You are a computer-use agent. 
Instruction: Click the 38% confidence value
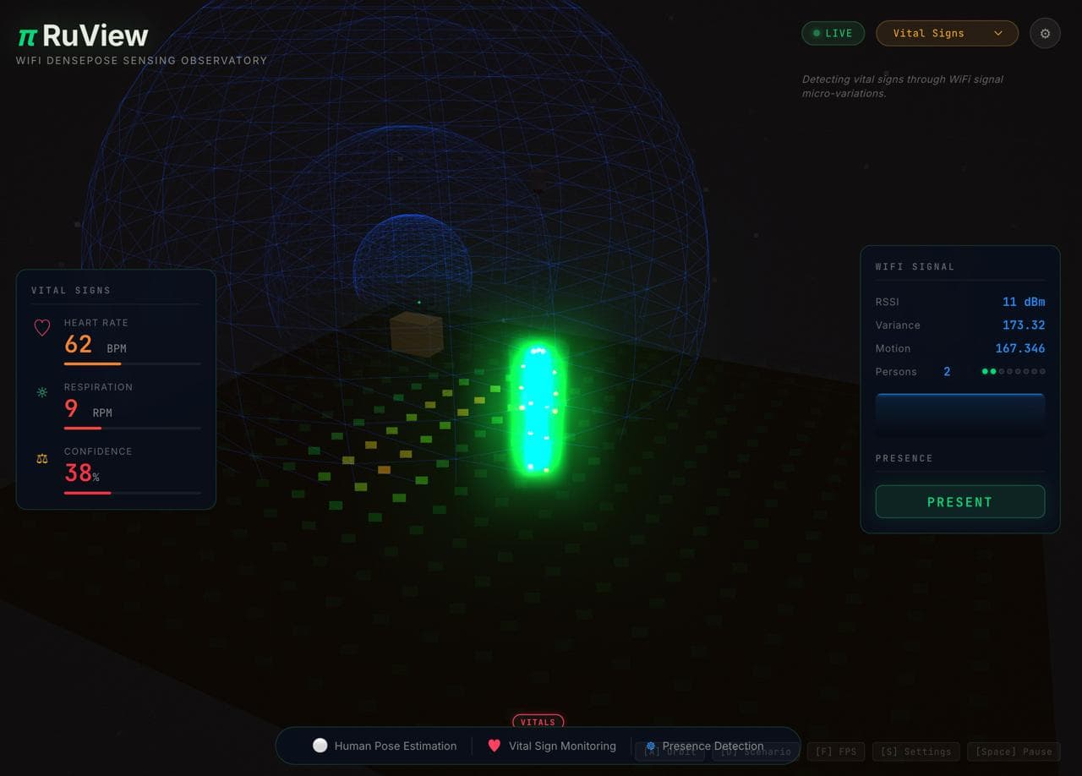[82, 473]
